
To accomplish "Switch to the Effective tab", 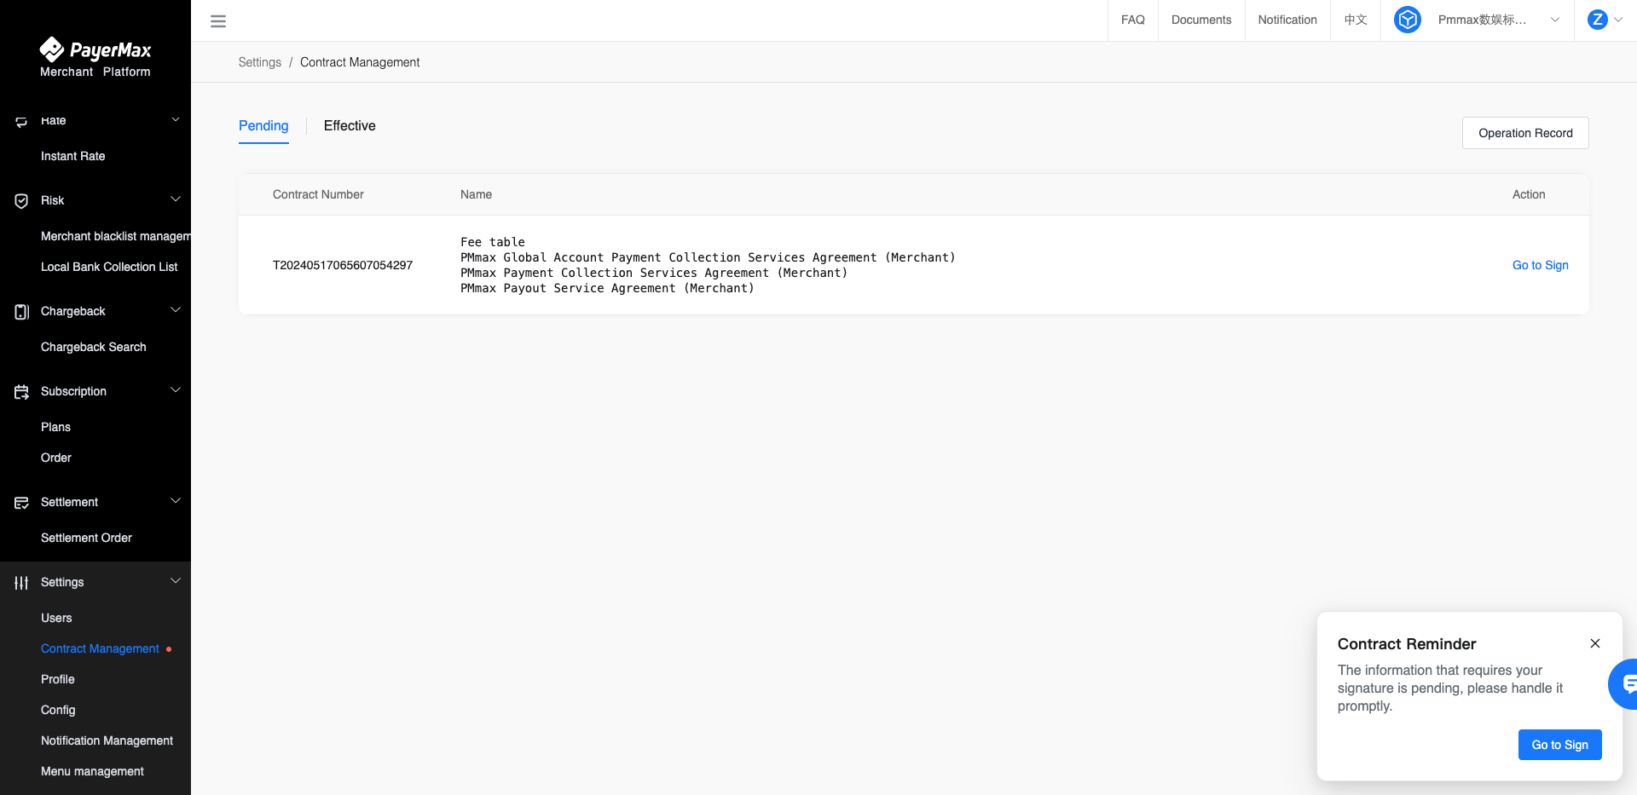I will [x=350, y=126].
